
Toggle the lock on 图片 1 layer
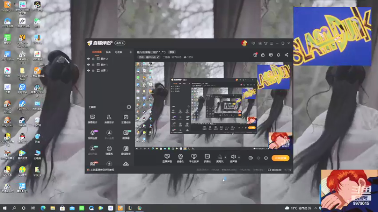(x=93, y=65)
